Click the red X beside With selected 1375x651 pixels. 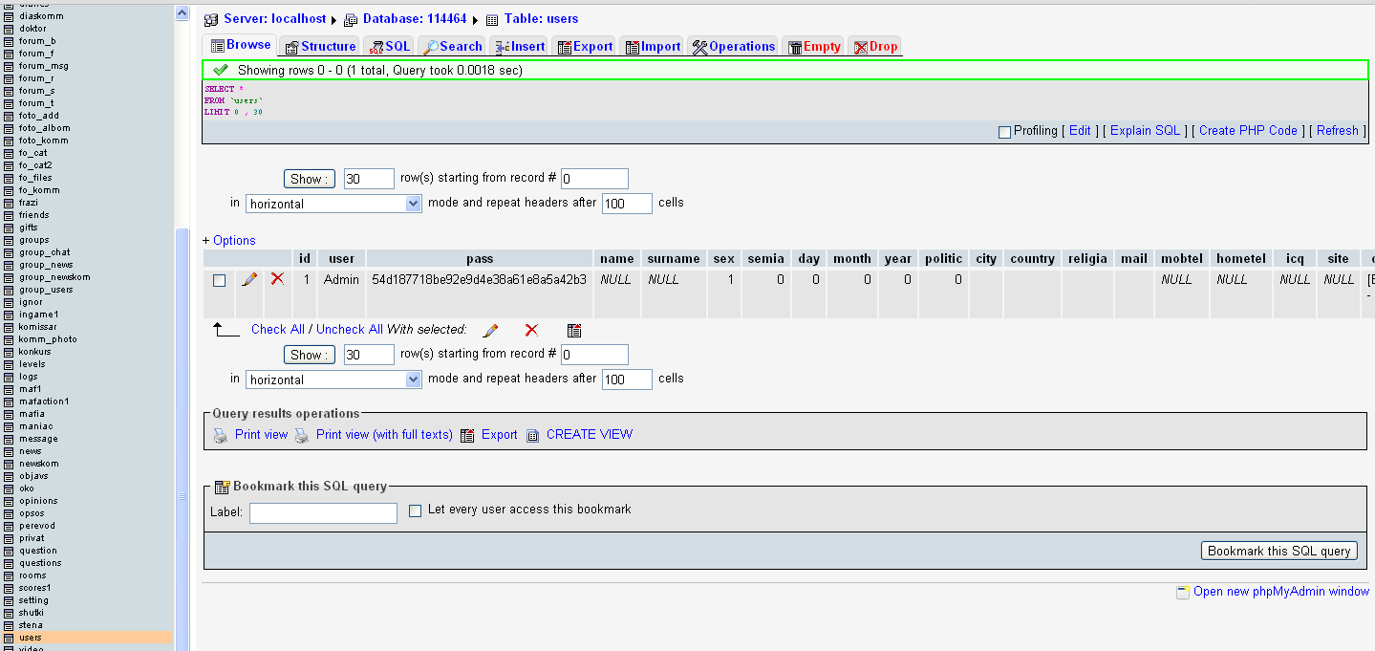coord(531,331)
